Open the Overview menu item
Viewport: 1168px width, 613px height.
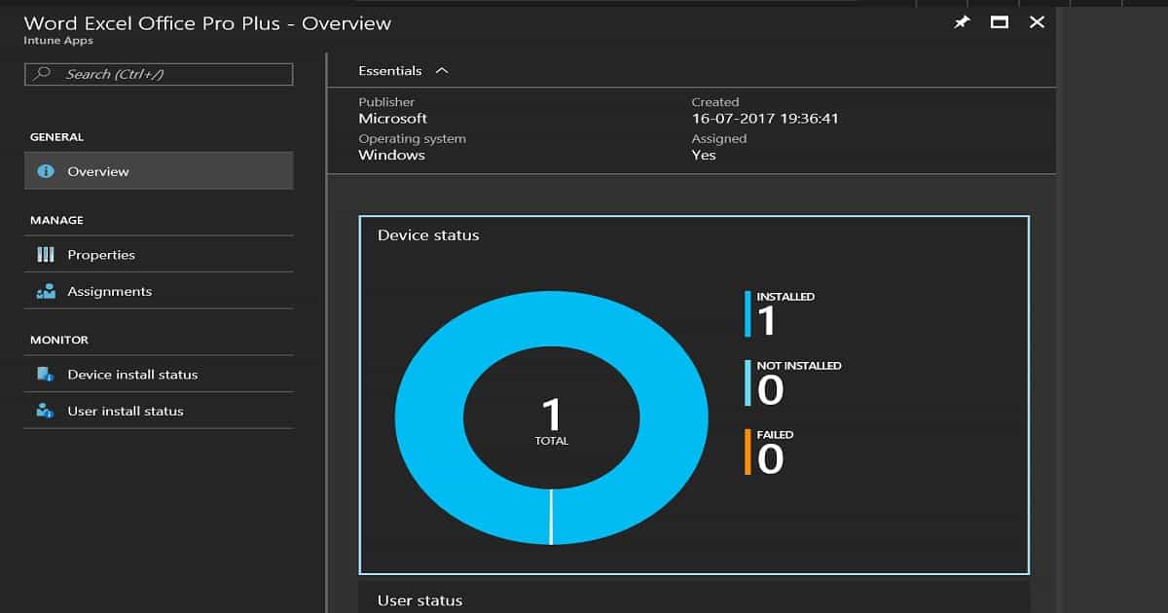(x=159, y=171)
